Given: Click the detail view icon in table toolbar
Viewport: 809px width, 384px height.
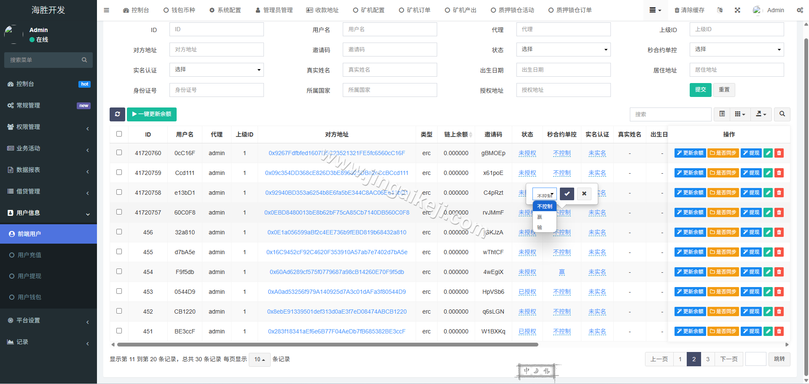Looking at the screenshot, I should [722, 114].
